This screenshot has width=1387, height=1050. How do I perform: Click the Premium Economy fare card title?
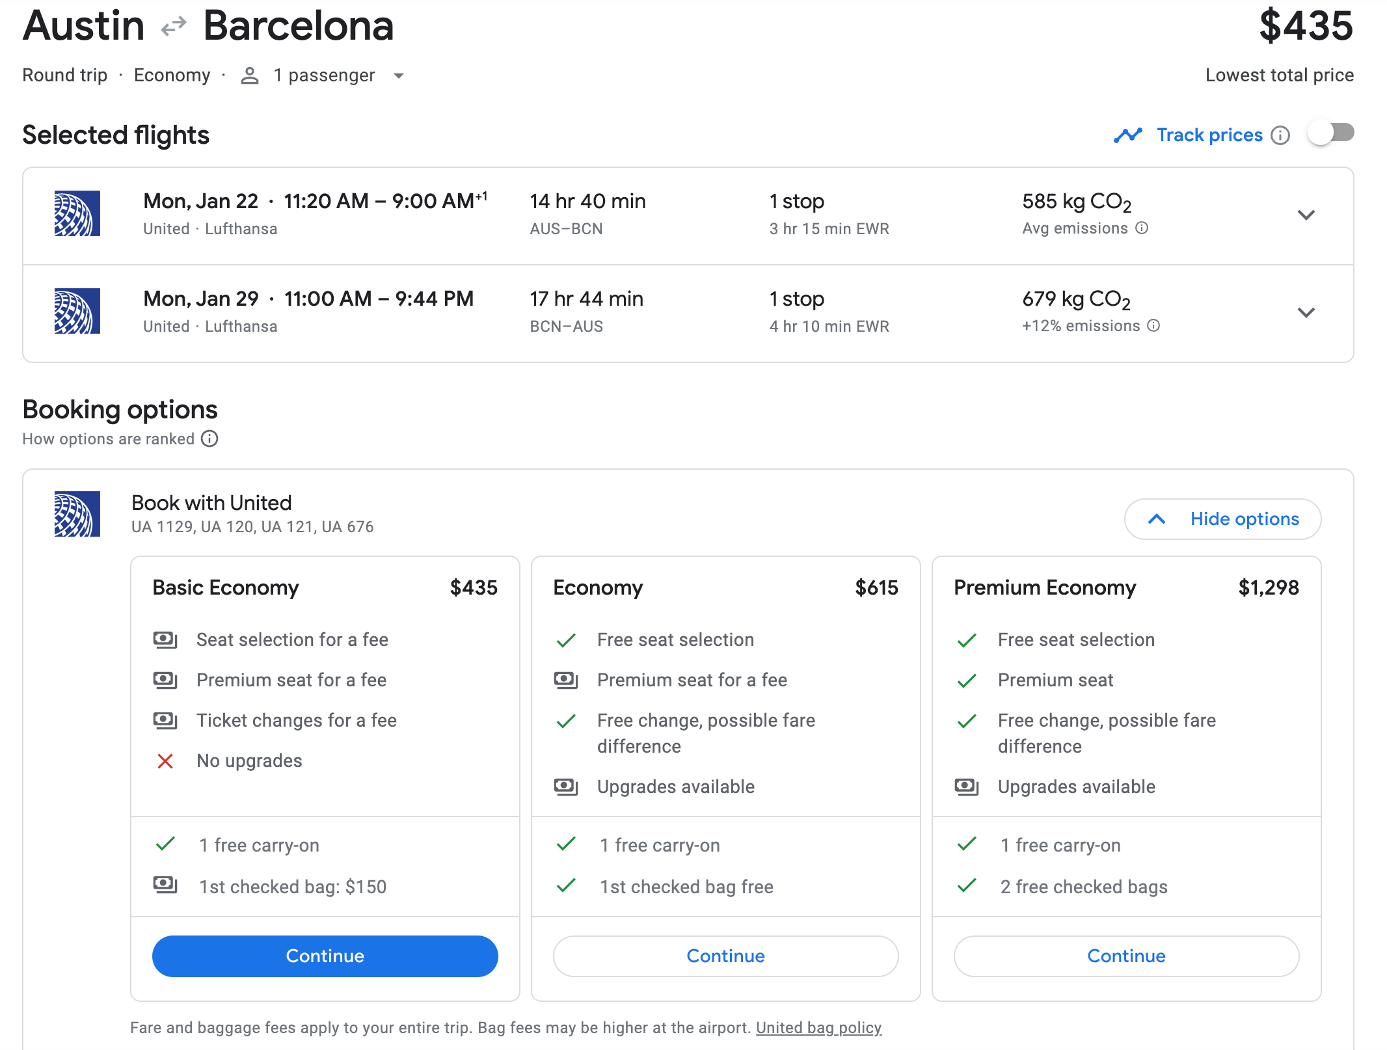coord(1045,588)
